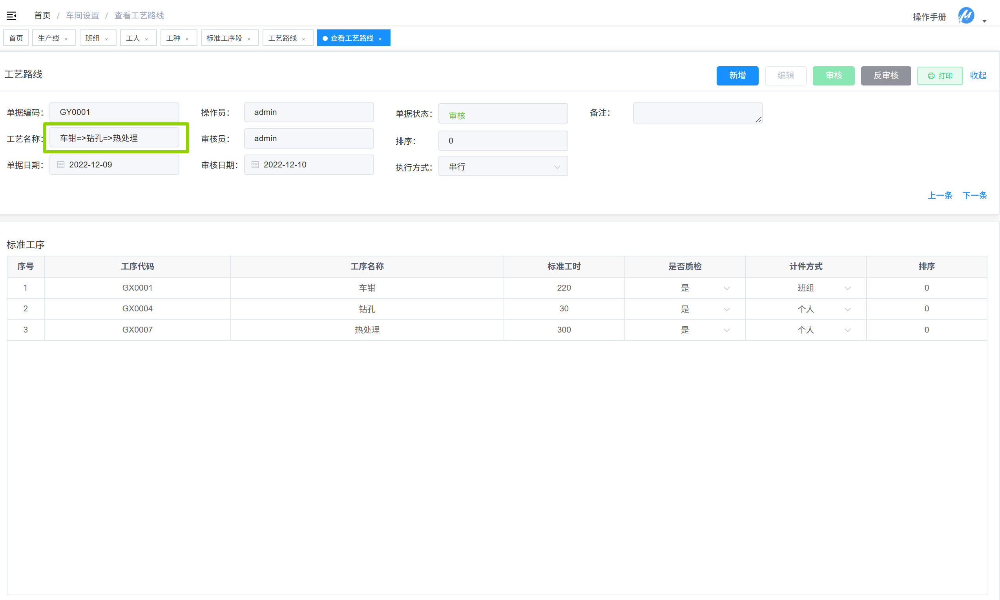Close the 查看工艺路线 active tab
Image resolution: width=1000 pixels, height=600 pixels.
tap(380, 39)
